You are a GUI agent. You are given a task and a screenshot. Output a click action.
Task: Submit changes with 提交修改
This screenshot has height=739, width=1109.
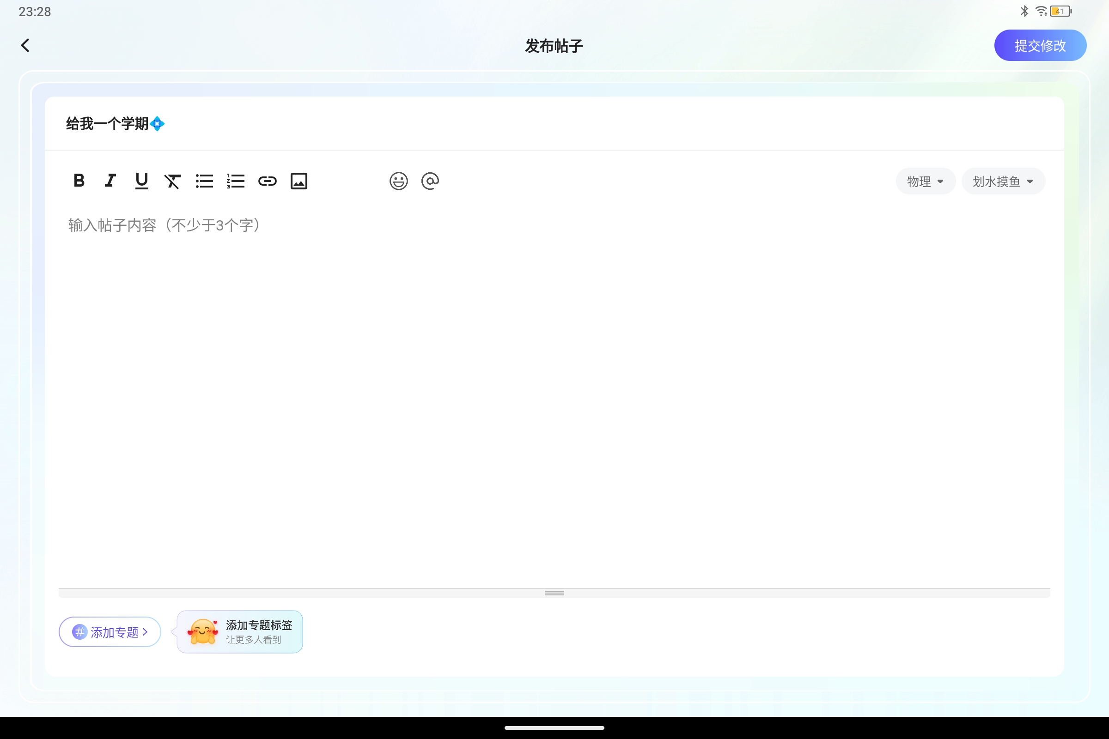[1040, 45]
